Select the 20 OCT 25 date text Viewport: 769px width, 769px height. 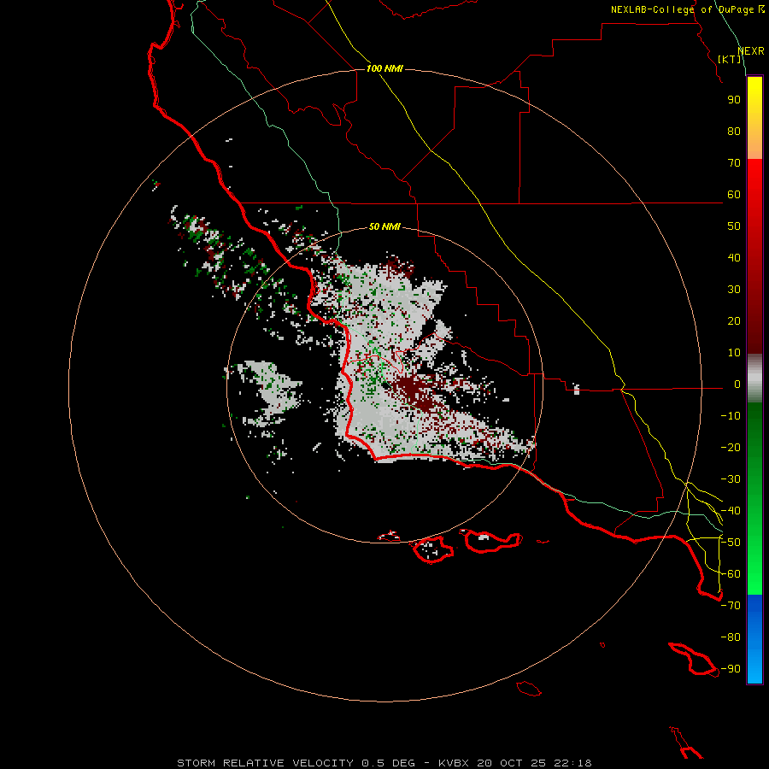pos(511,763)
